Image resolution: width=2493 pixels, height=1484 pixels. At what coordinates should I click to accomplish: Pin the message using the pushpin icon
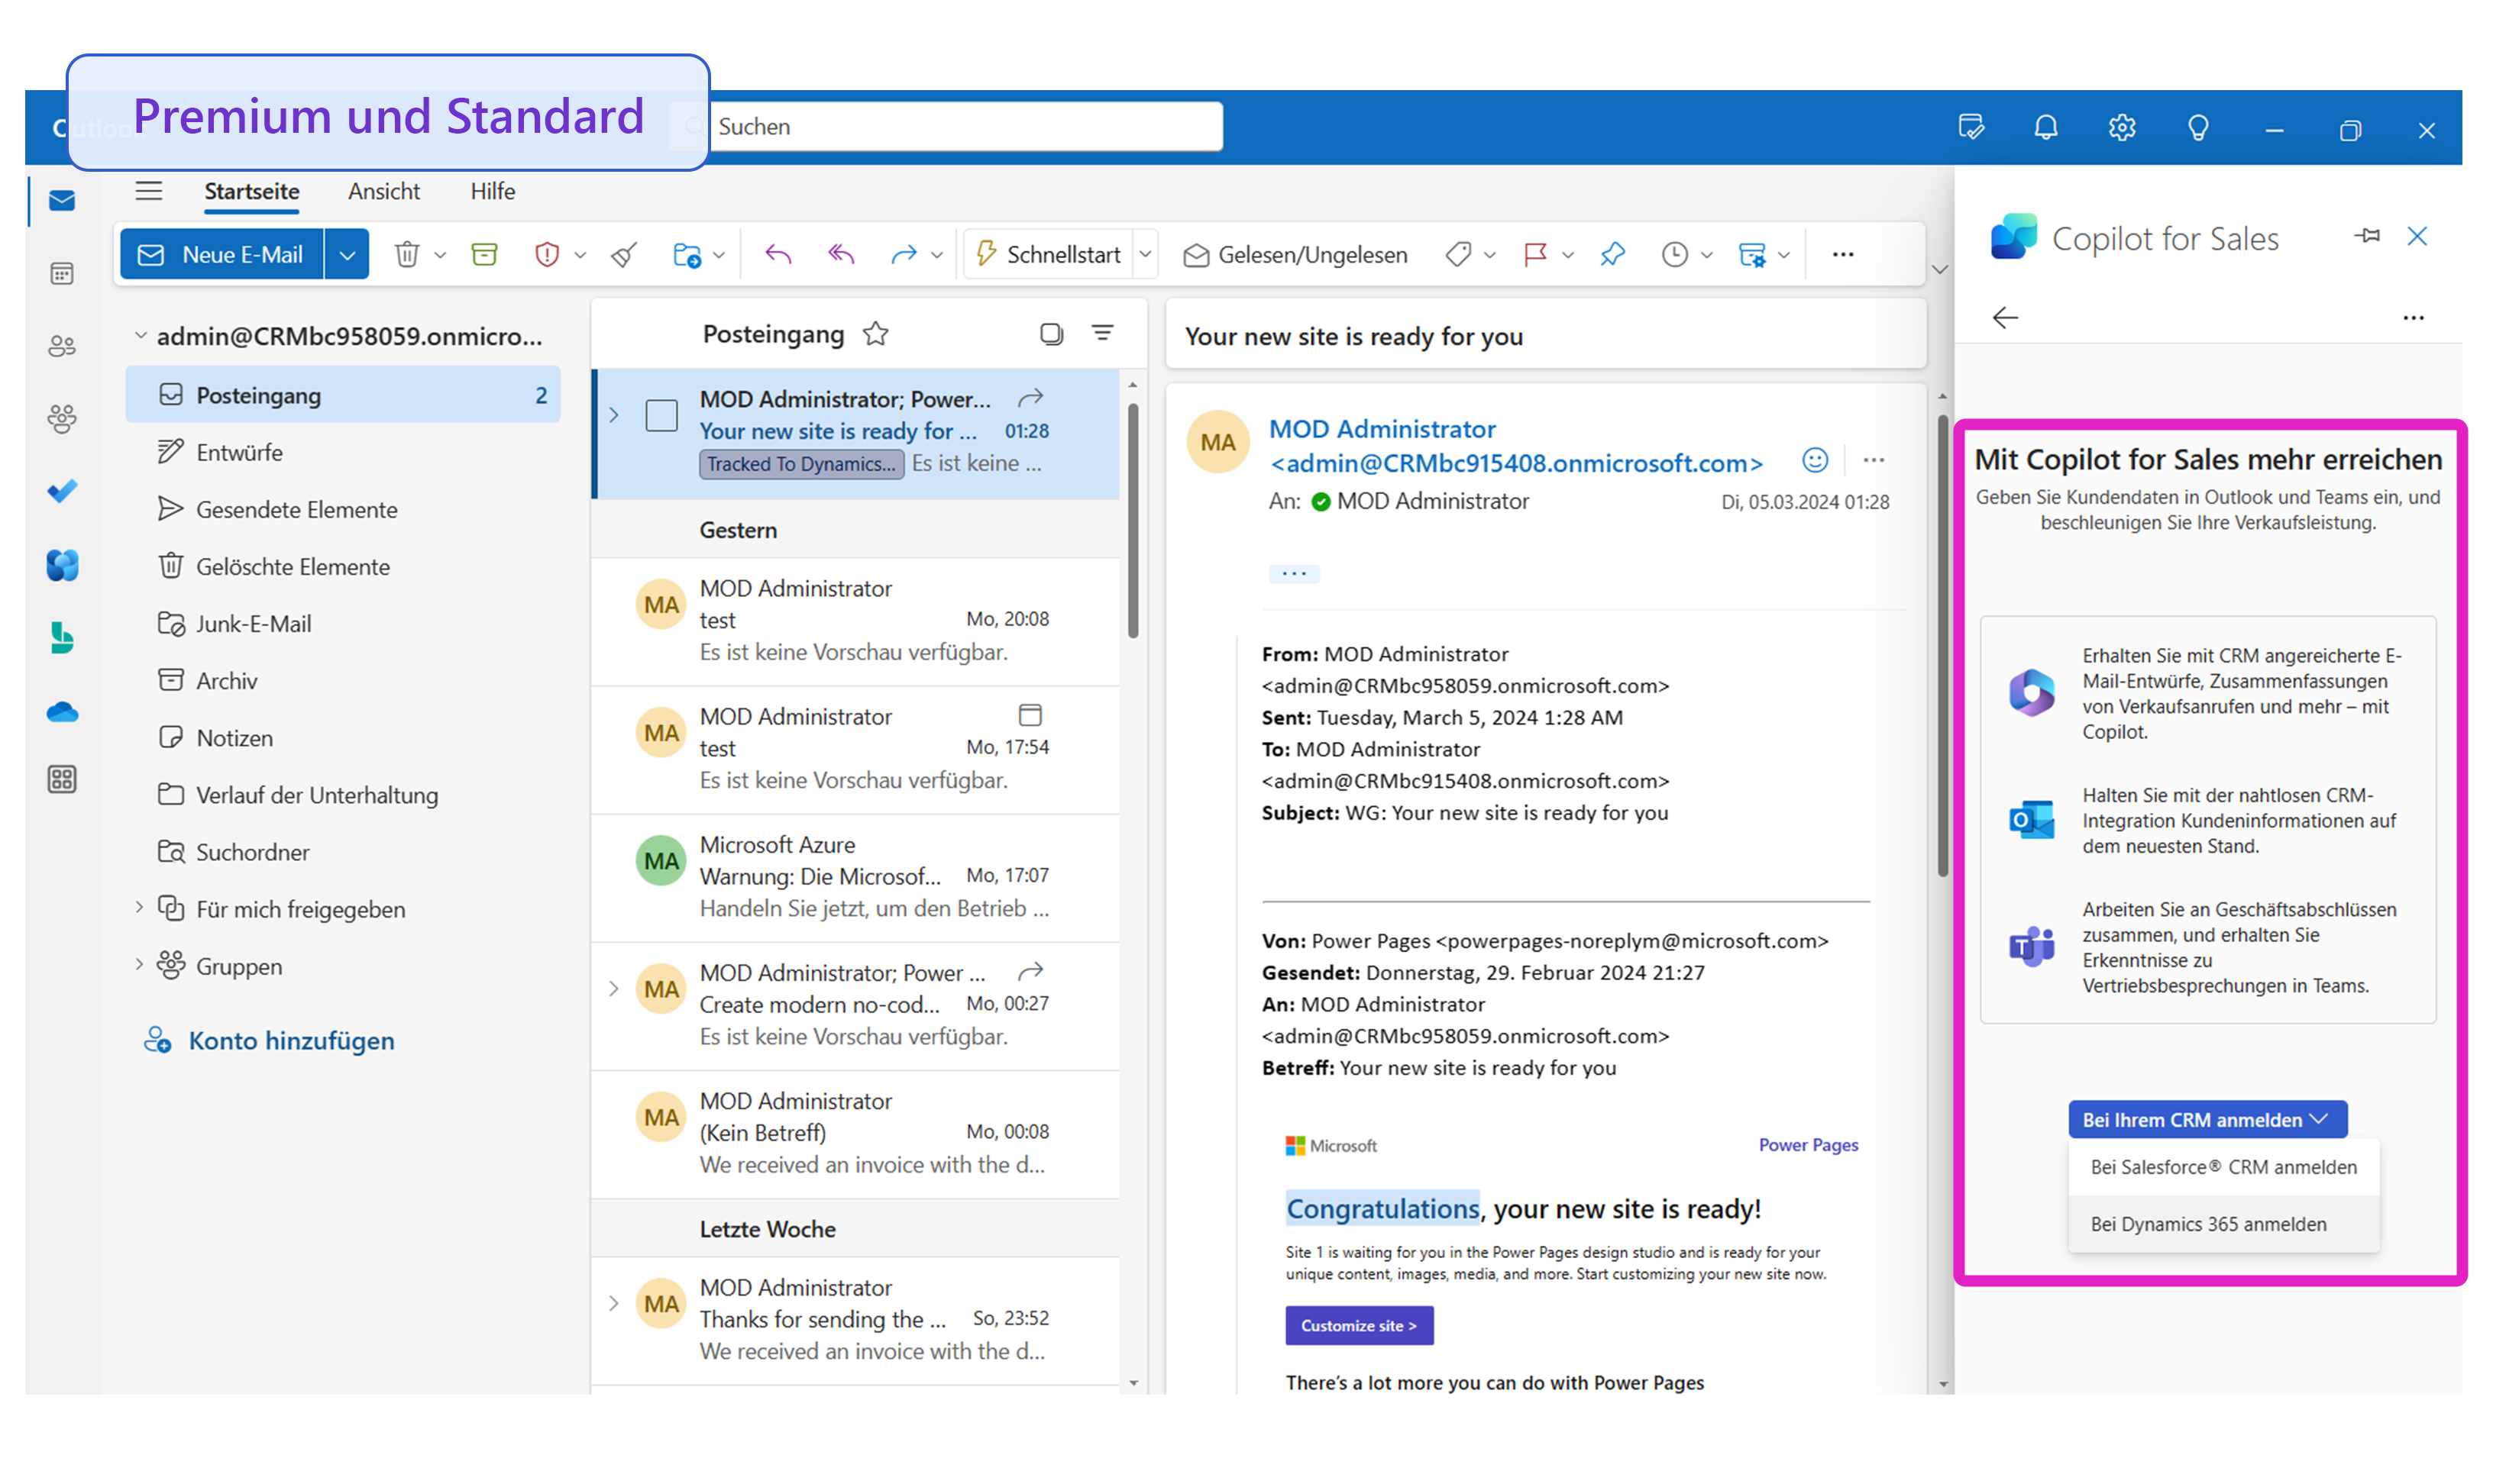point(1612,255)
